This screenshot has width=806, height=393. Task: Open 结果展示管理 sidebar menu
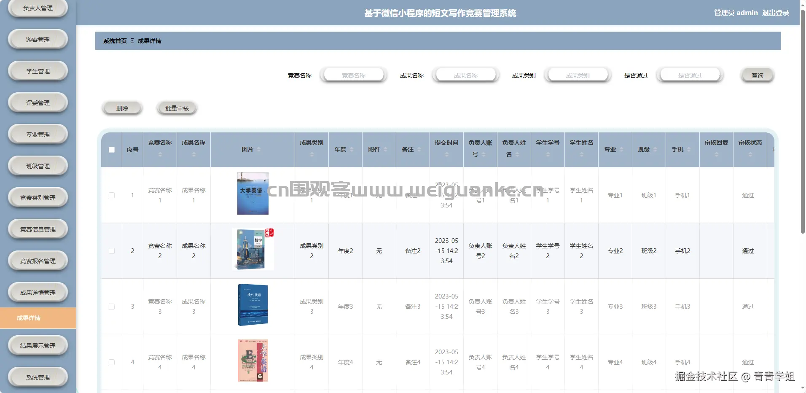(x=38, y=346)
